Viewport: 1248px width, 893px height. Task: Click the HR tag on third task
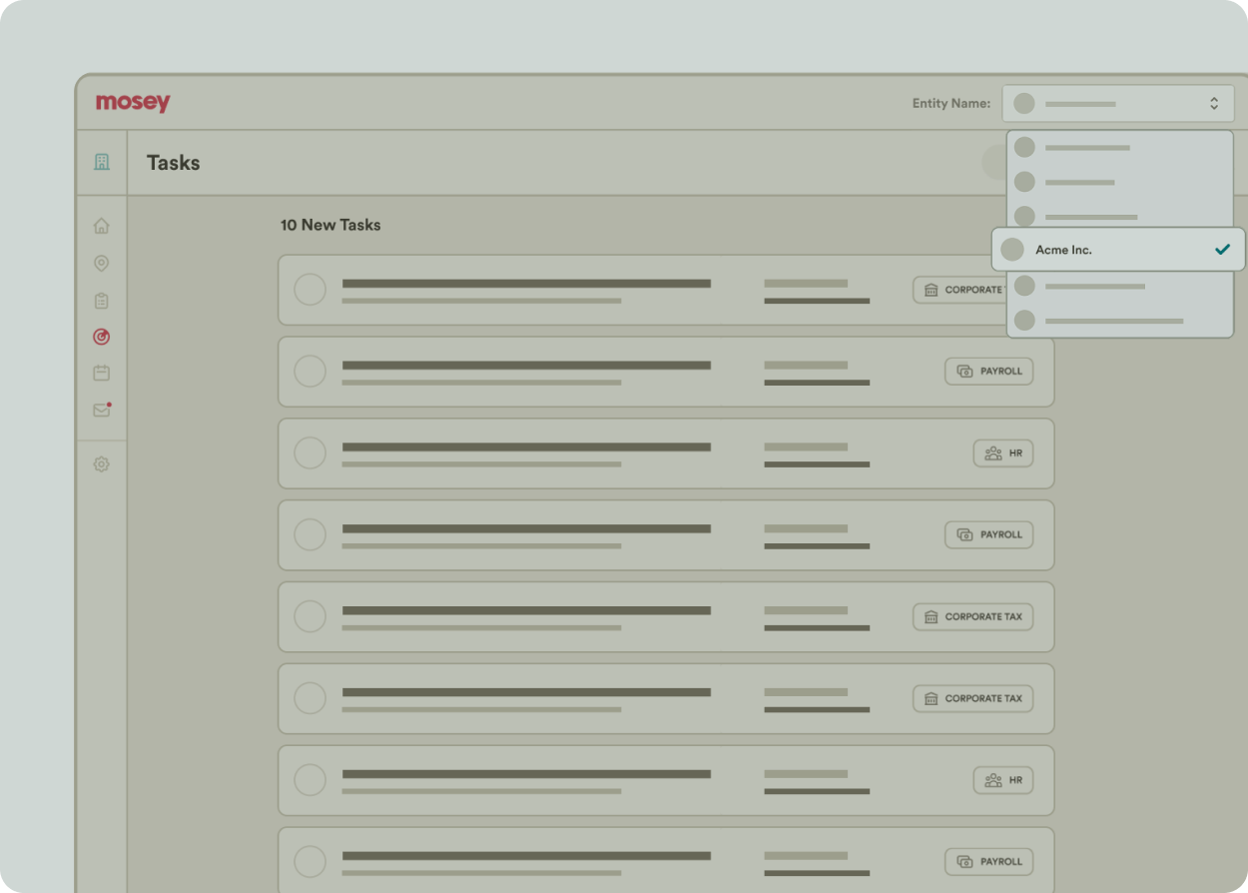coord(1003,453)
